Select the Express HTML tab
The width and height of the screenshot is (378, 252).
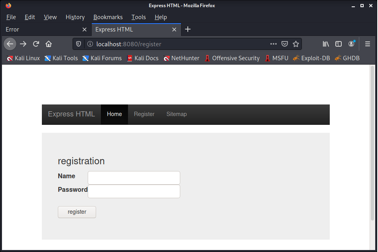pyautogui.click(x=136, y=30)
